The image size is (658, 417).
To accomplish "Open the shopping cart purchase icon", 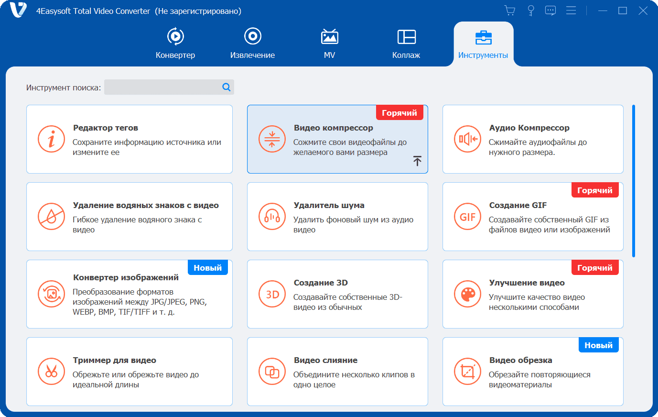I will 510,11.
